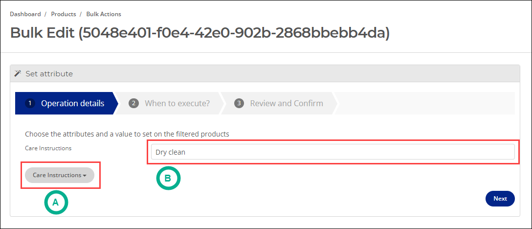This screenshot has height=229, width=532.
Task: Click the step 1 number circle
Action: coord(30,103)
